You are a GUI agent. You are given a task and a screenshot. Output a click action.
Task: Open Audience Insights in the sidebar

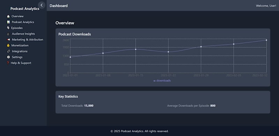pyautogui.click(x=23, y=34)
